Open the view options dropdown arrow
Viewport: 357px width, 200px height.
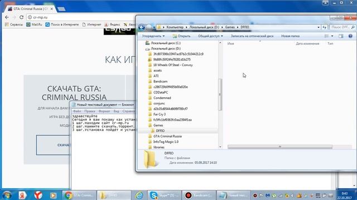[x=332, y=36]
